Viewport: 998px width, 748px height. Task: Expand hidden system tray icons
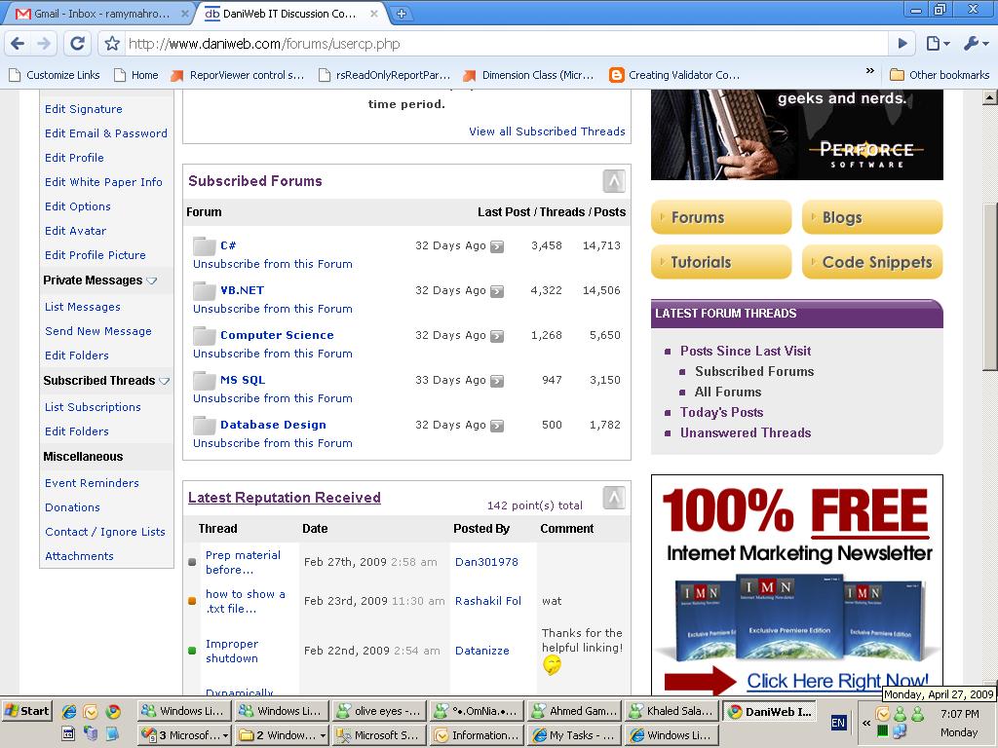tap(866, 723)
